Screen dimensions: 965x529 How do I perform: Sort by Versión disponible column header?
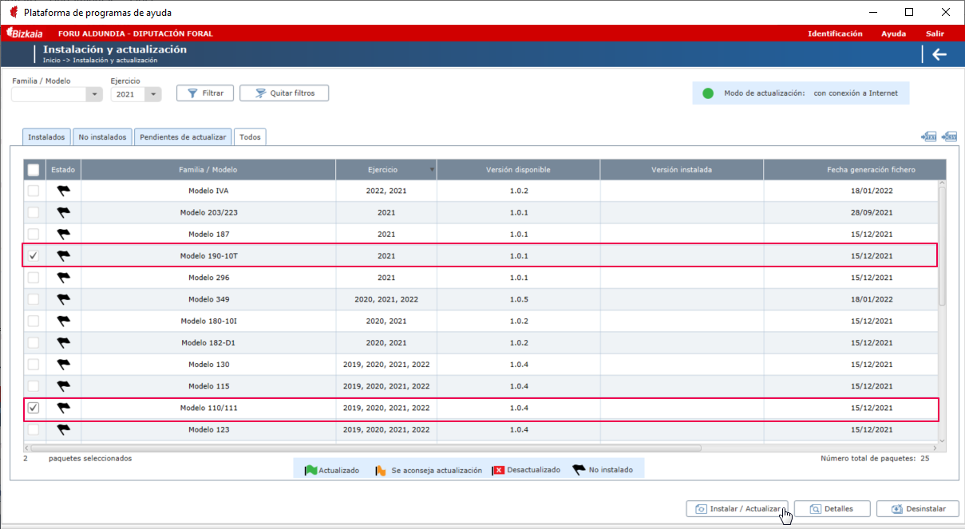point(519,170)
